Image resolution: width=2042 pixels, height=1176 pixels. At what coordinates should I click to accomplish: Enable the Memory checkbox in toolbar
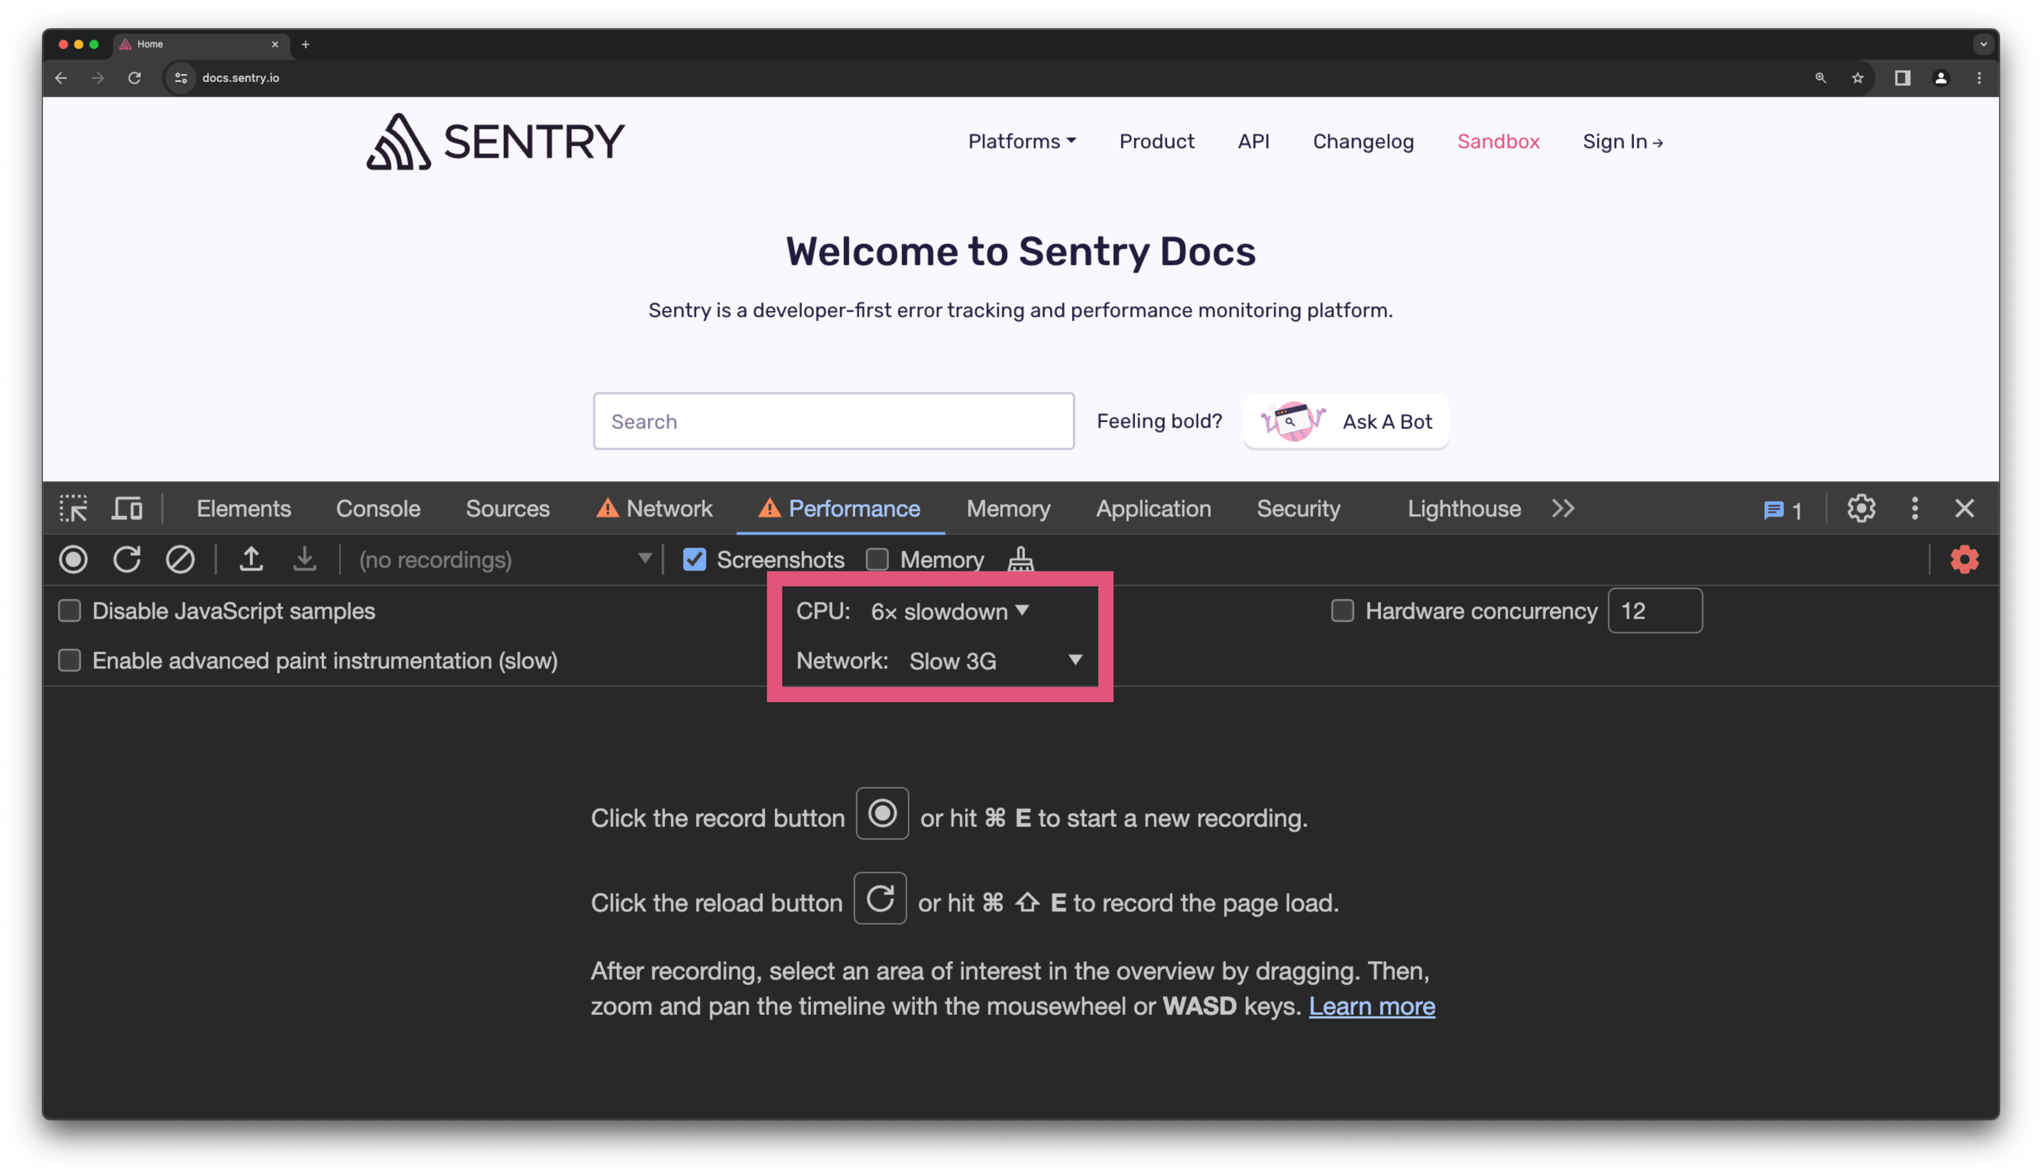[877, 560]
